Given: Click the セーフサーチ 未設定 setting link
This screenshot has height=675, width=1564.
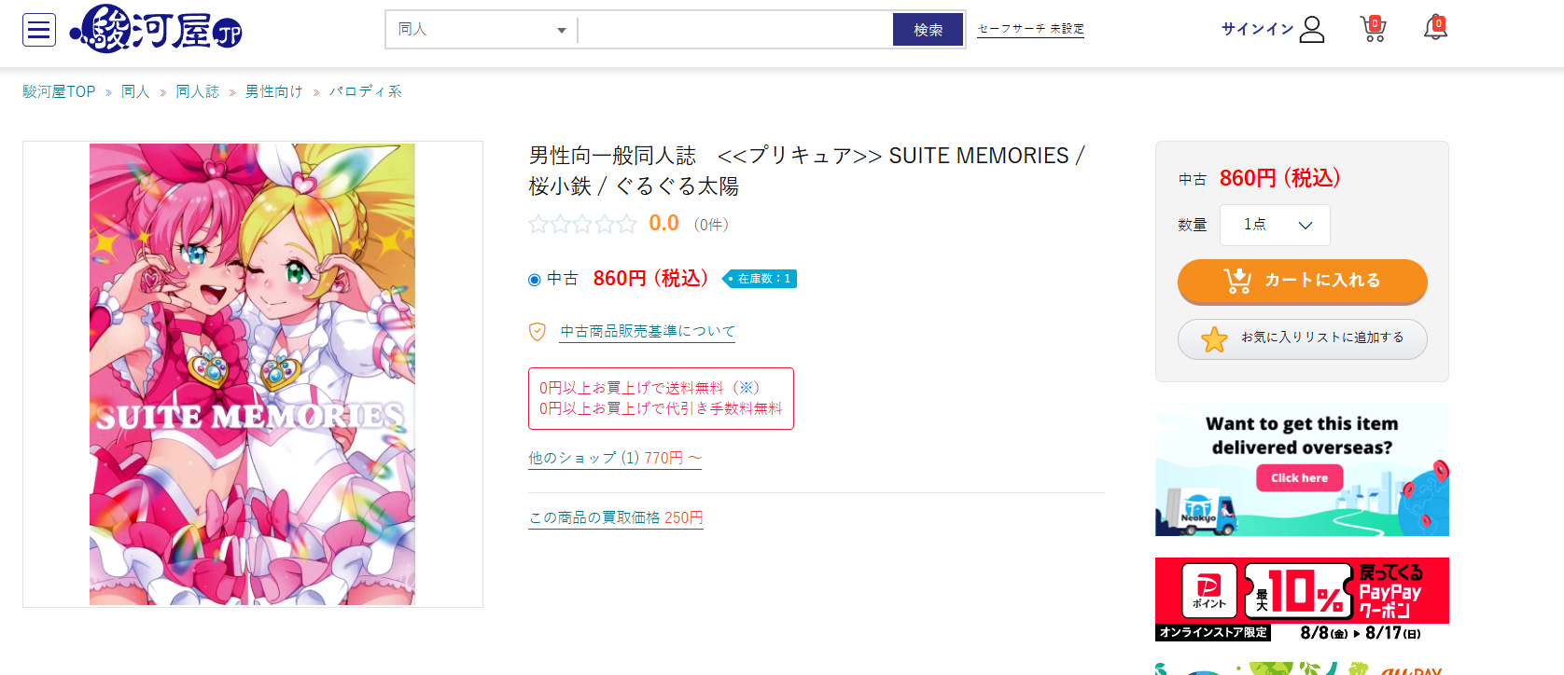Looking at the screenshot, I should point(1030,30).
